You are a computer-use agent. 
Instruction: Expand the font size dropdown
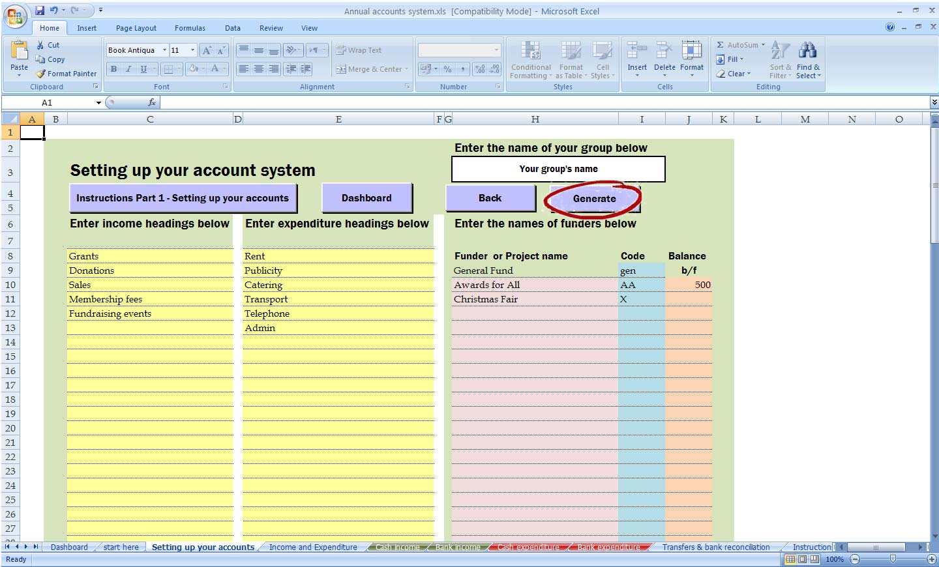tap(192, 50)
